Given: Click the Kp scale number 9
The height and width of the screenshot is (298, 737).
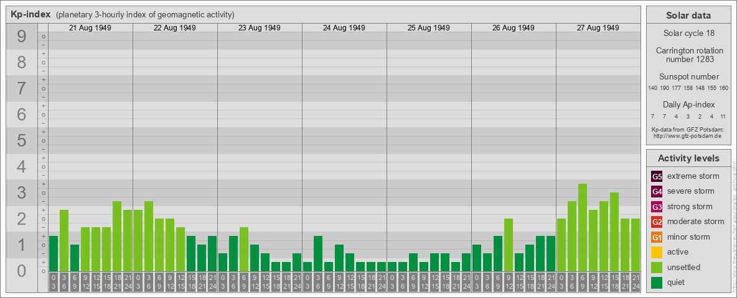Looking at the screenshot, I should tap(22, 37).
